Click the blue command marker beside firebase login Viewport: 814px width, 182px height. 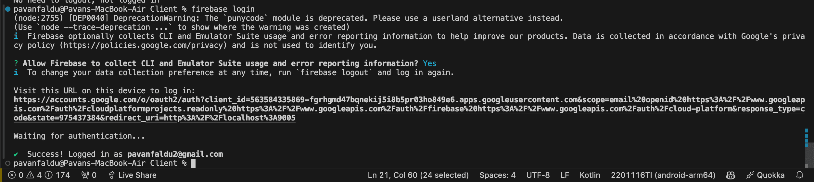[8, 9]
